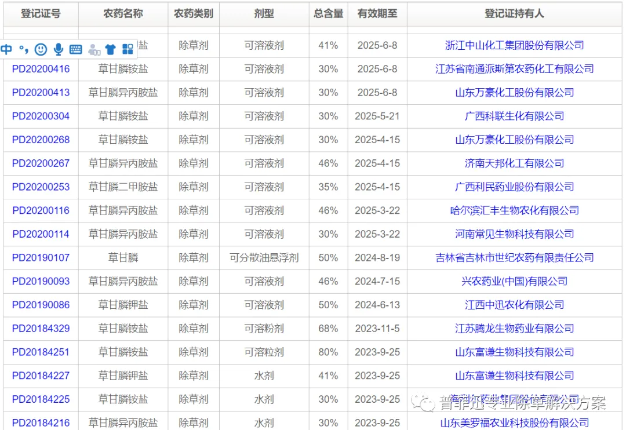Select the 2024-7-15 expiry date cell

[x=377, y=281]
